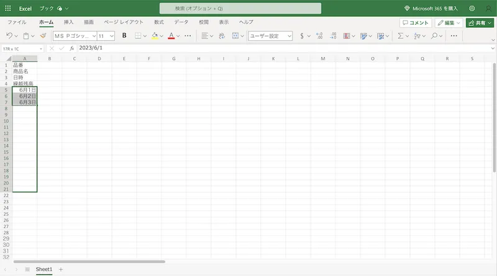Open the app launcher grid icon
This screenshot has width=497, height=276.
[8, 9]
